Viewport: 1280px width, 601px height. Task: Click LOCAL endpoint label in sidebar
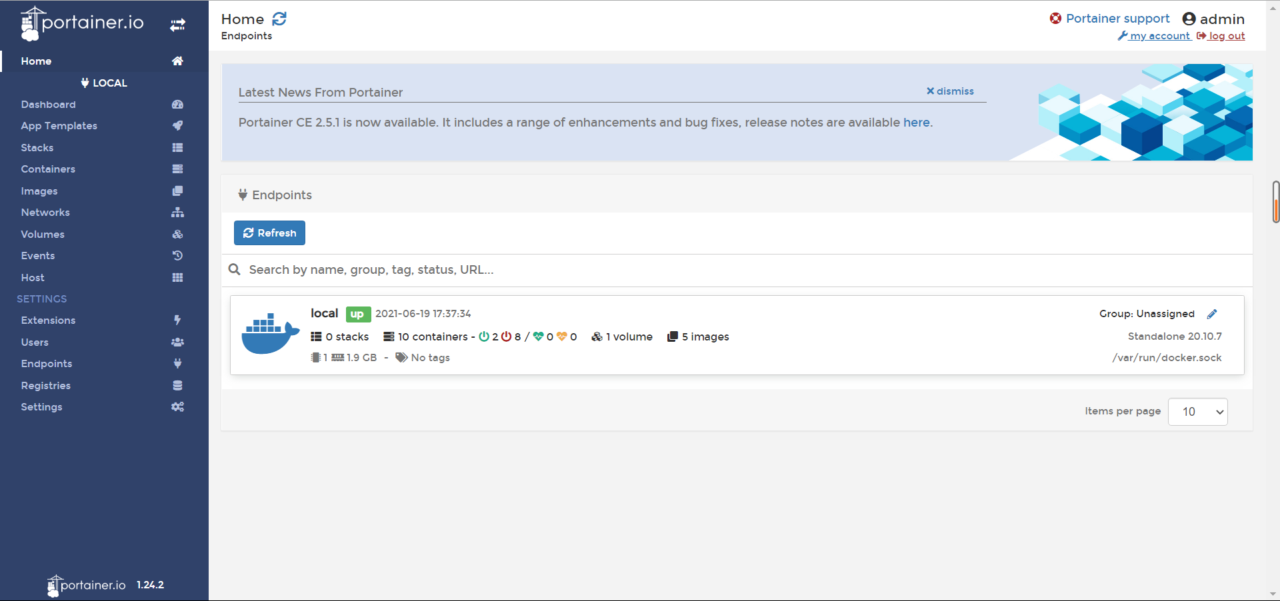click(x=104, y=83)
